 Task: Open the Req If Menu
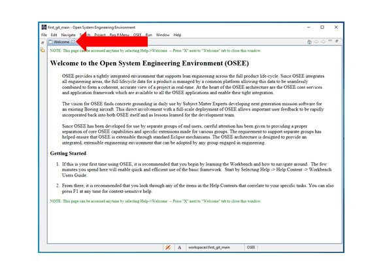pyautogui.click(x=120, y=35)
